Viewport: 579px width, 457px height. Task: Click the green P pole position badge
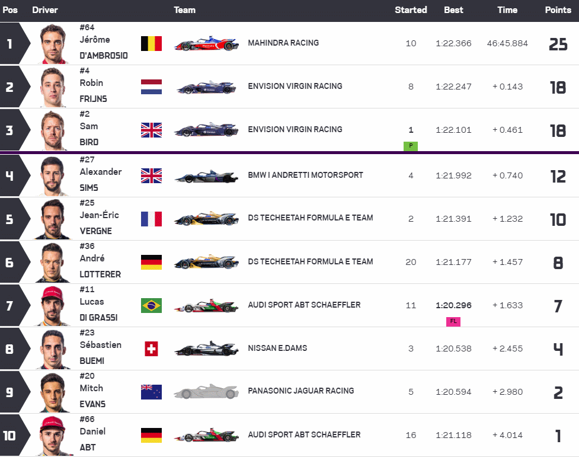tap(411, 146)
